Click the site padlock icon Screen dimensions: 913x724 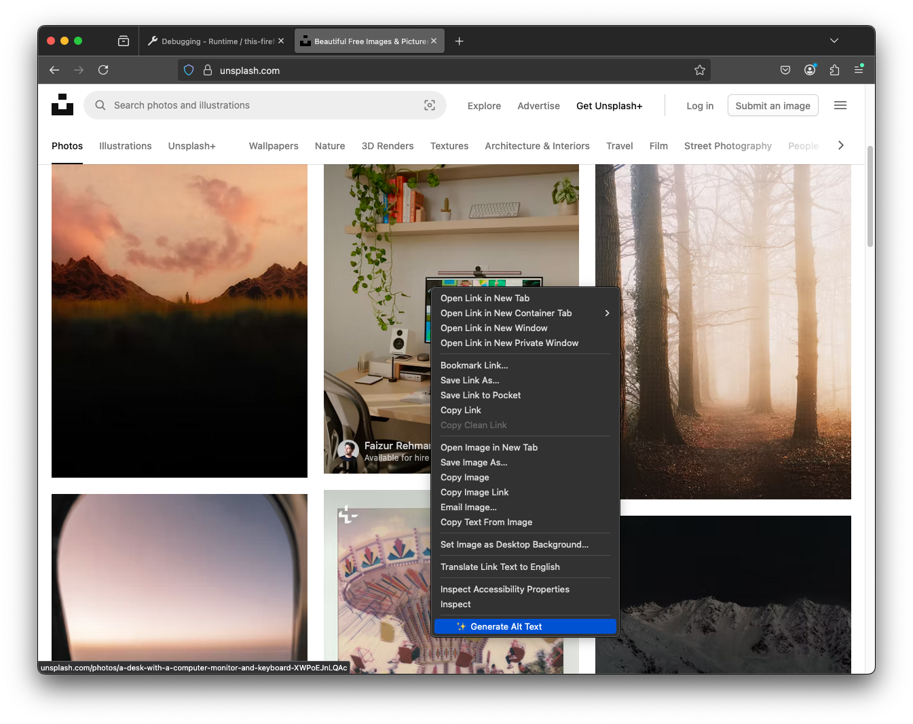(x=208, y=70)
